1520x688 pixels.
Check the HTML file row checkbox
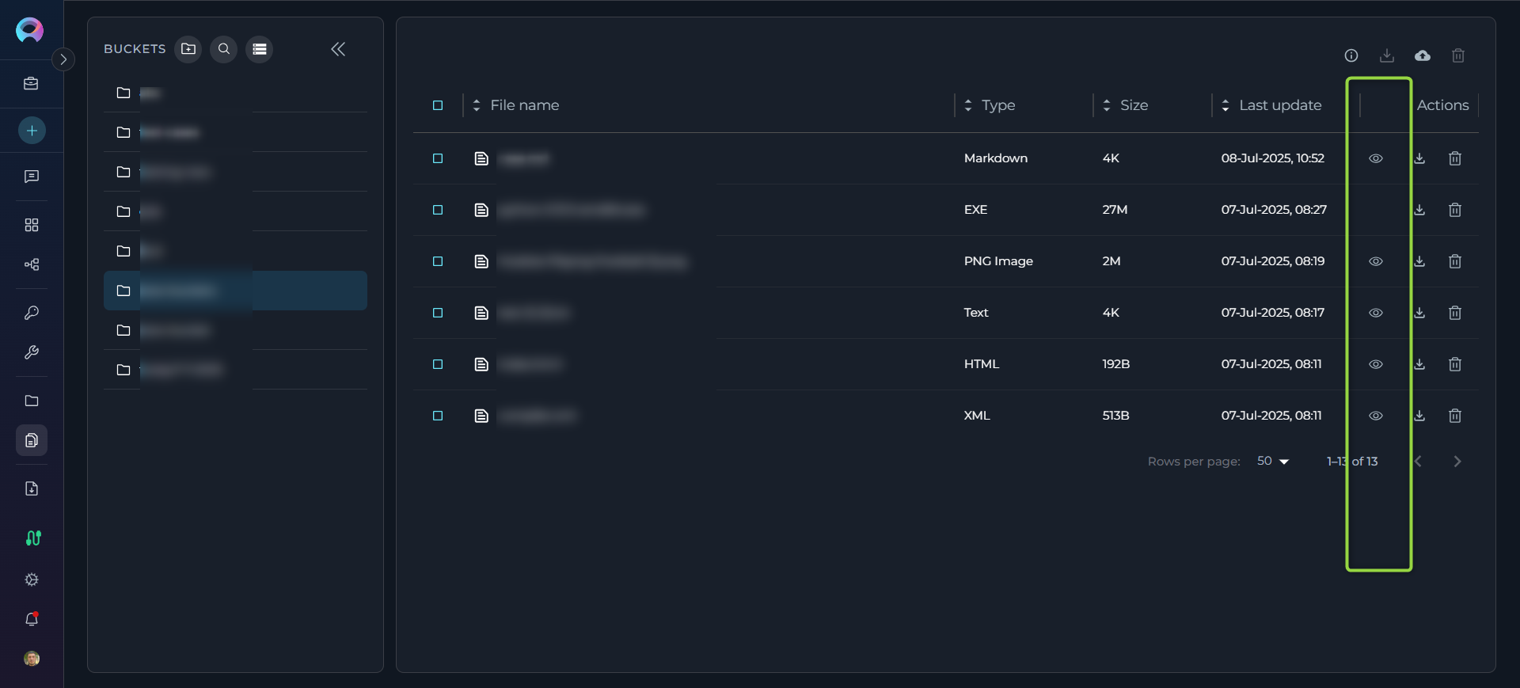coord(438,364)
